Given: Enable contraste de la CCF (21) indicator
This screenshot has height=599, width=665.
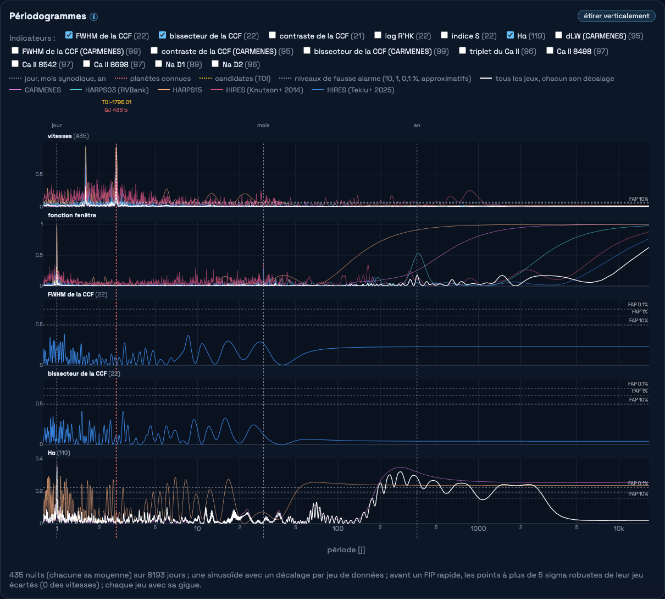Looking at the screenshot, I should (272, 35).
